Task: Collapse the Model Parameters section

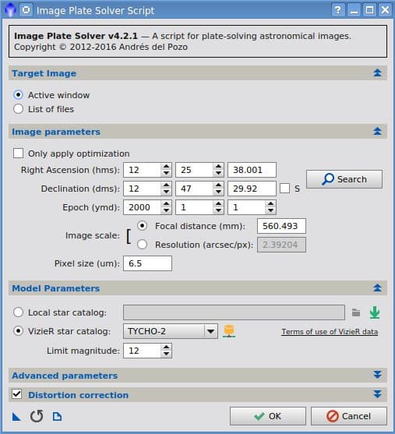Action: [378, 288]
